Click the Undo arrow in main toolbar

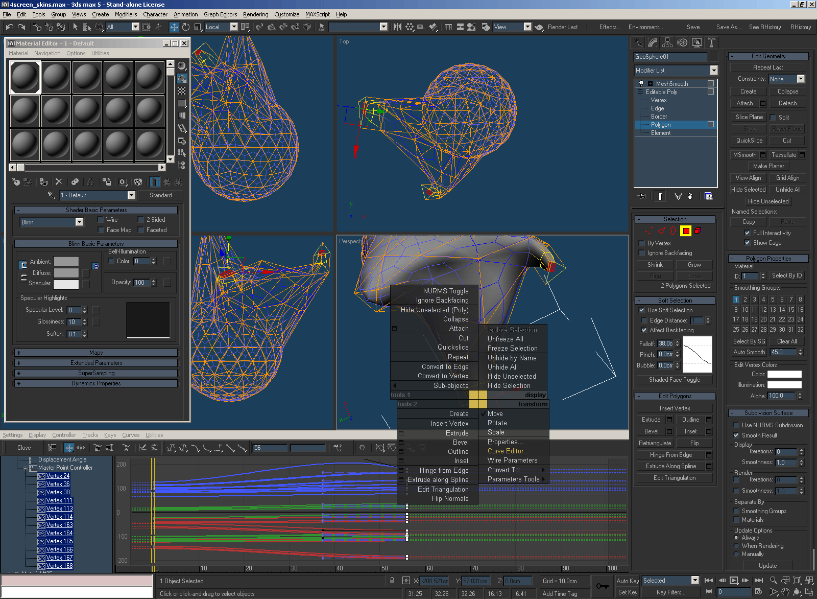point(9,27)
